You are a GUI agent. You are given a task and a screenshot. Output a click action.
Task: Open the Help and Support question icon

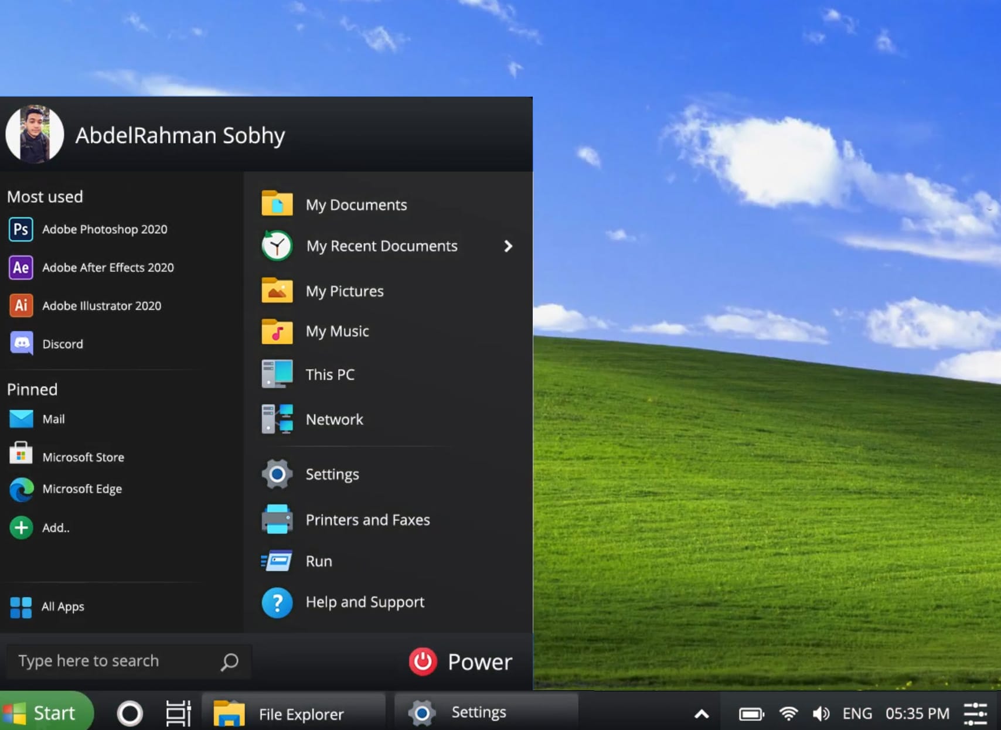277,603
